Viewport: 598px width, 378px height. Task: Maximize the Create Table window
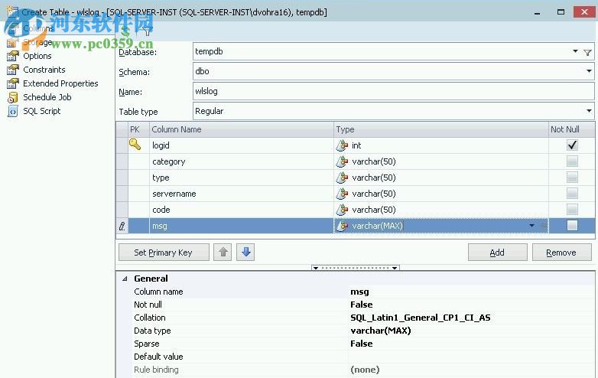561,12
